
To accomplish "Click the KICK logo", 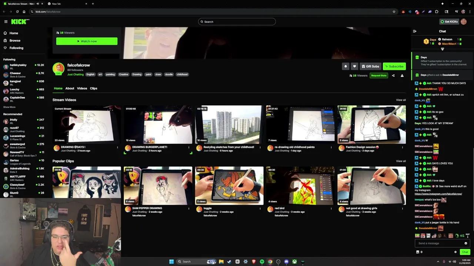I will click(20, 22).
